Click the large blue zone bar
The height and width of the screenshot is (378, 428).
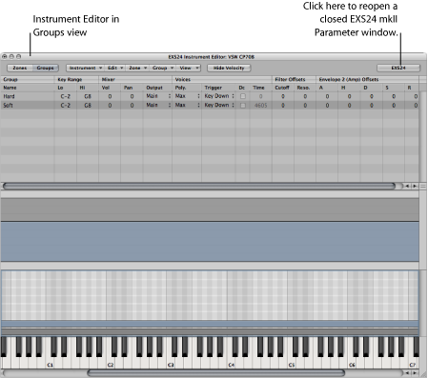point(210,242)
